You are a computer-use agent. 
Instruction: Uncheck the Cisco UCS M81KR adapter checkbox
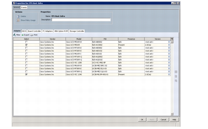(x=26, y=45)
